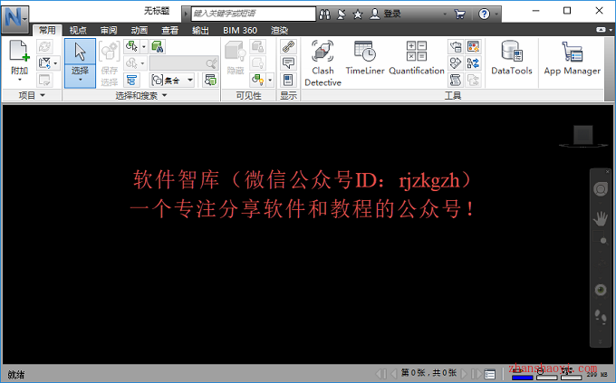Launch the TimeLiner tool

pyautogui.click(x=365, y=57)
